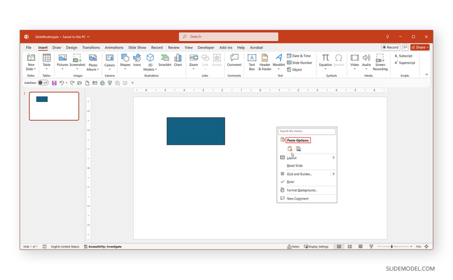Click the purple Save icon in quick access toolbar
Screen dimensions: 453x280
(x=54, y=83)
